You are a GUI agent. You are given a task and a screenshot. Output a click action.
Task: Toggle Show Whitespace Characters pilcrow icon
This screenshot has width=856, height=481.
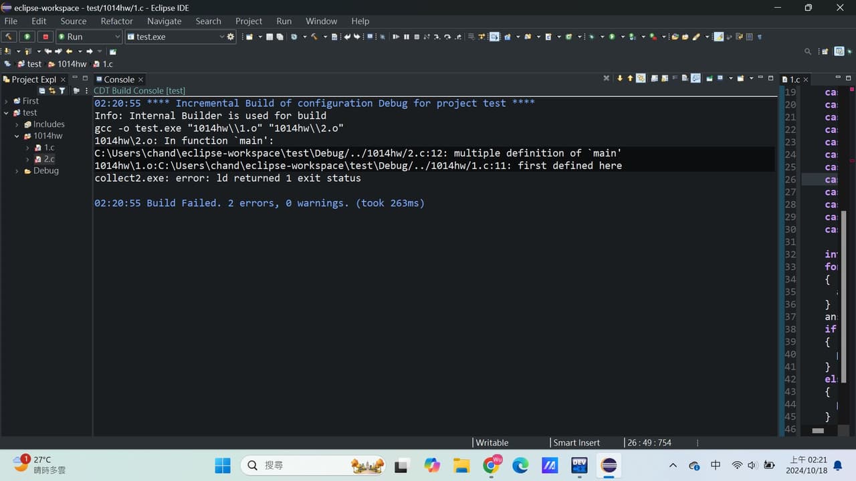point(759,37)
